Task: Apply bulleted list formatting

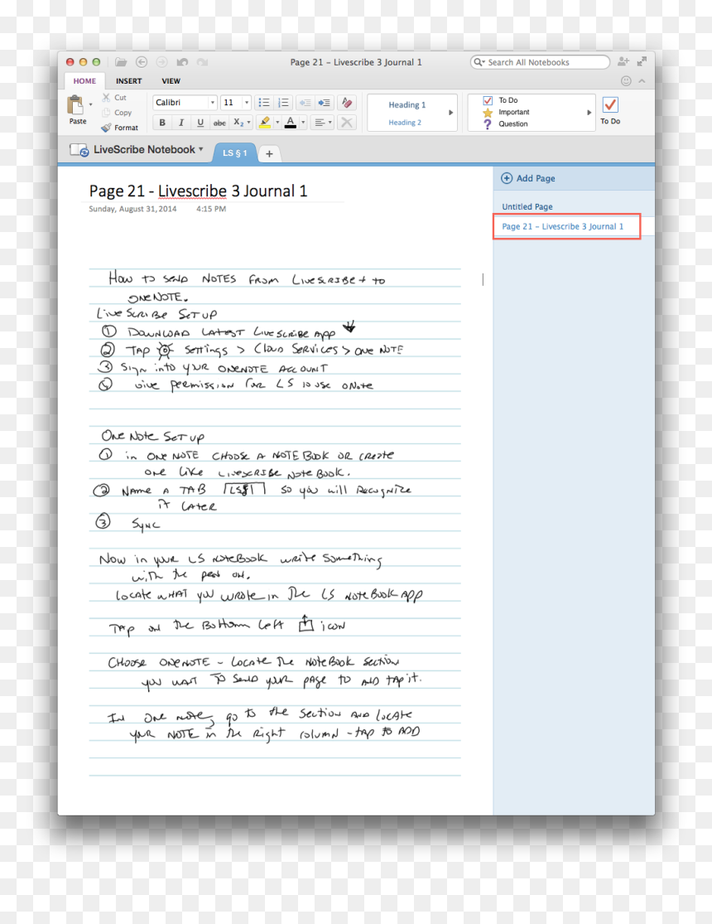Action: pos(264,103)
